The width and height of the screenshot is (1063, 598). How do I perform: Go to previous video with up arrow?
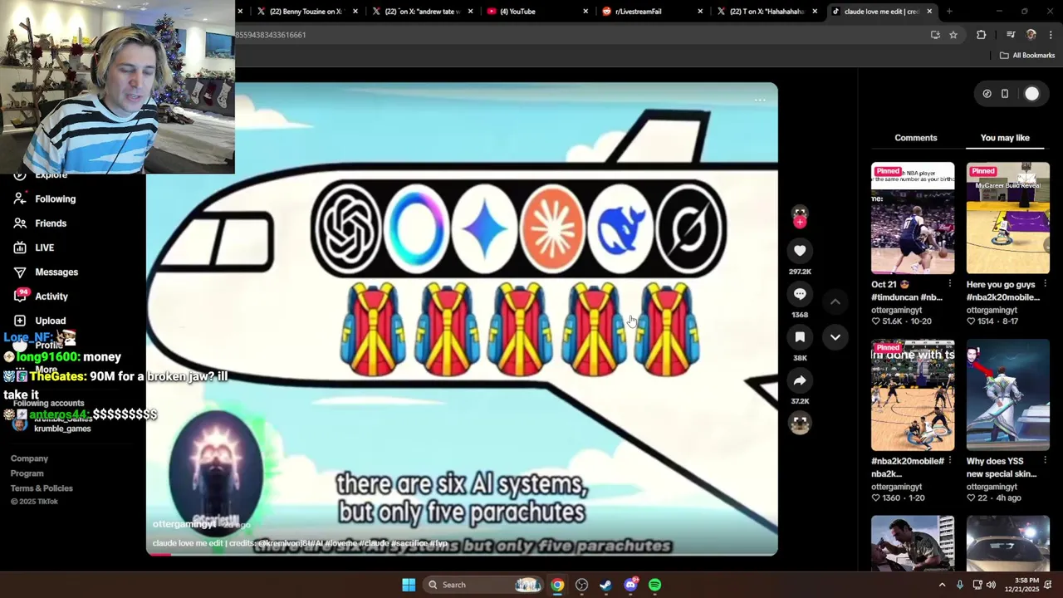[x=835, y=302]
